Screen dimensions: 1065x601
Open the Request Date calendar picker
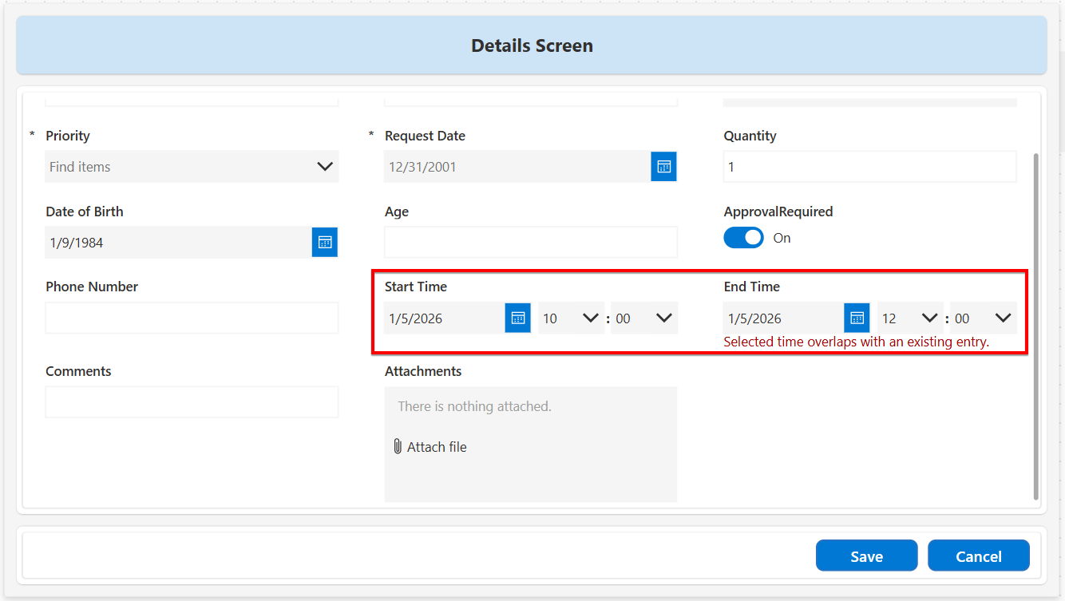point(663,167)
